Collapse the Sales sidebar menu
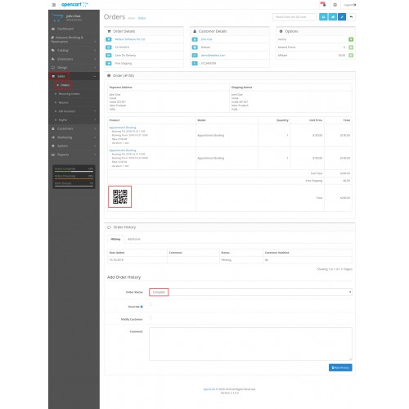Image resolution: width=409 pixels, height=409 pixels. (74, 76)
